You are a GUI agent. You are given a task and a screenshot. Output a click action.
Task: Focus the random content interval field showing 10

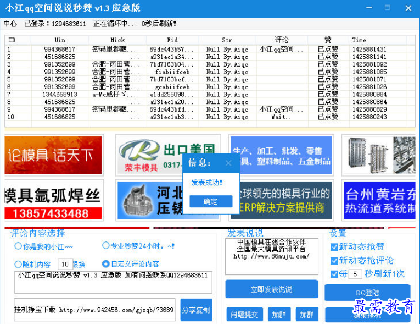point(65,264)
